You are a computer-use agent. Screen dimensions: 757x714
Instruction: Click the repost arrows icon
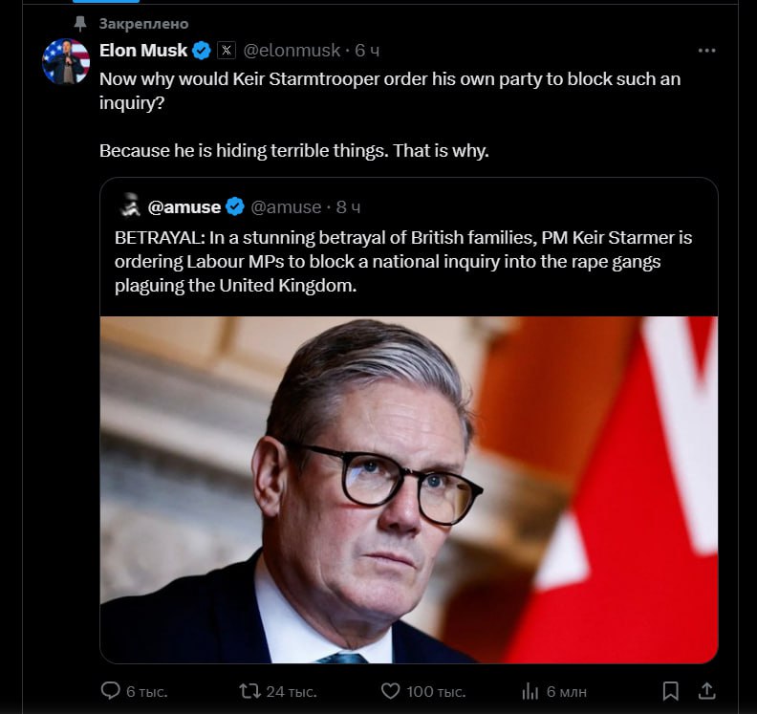(x=249, y=690)
